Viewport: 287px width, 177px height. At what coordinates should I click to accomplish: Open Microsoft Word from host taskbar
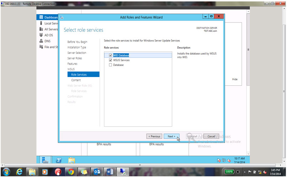110,172
